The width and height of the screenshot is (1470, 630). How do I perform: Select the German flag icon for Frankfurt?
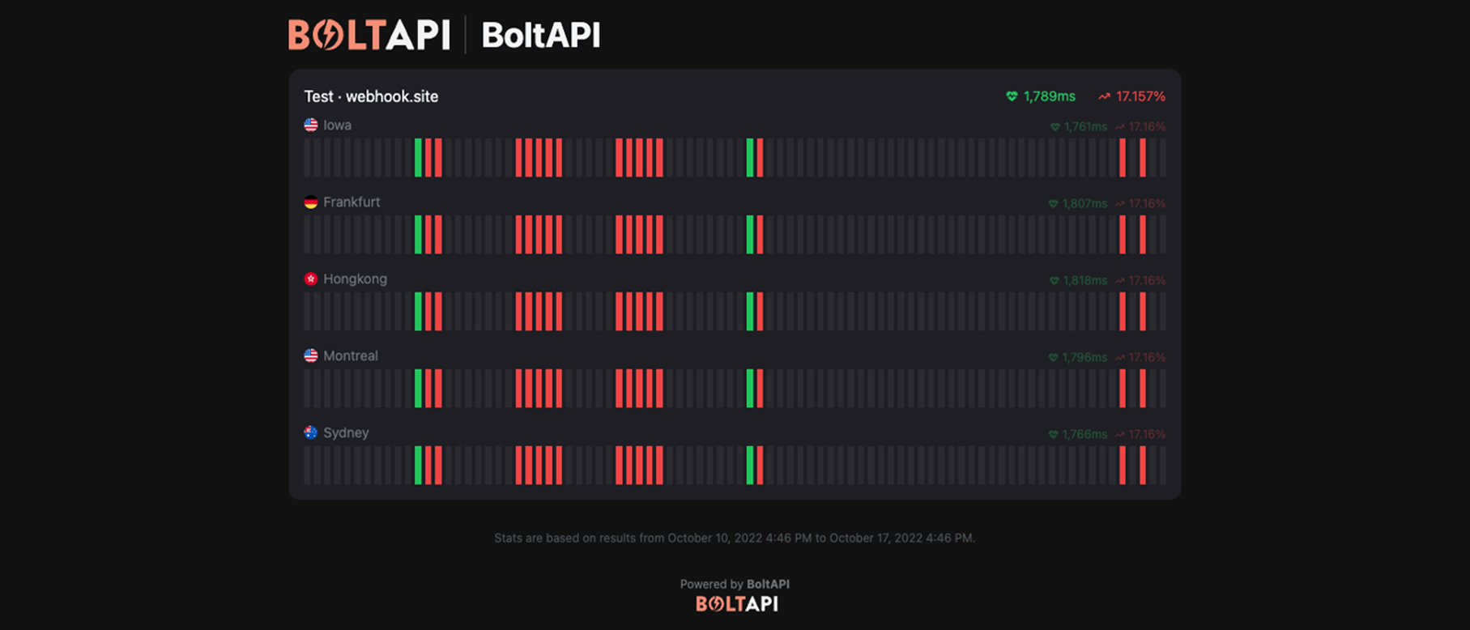click(x=310, y=202)
